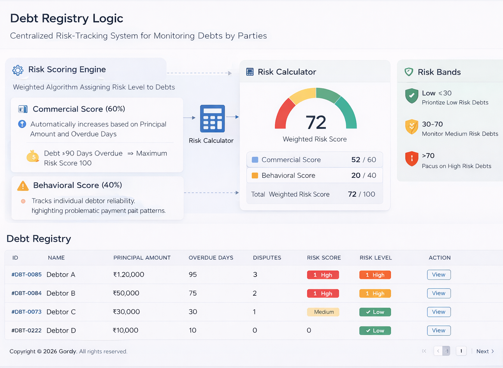Click the Risk Scoring Engine gear icon
Image resolution: width=503 pixels, height=368 pixels.
[18, 70]
